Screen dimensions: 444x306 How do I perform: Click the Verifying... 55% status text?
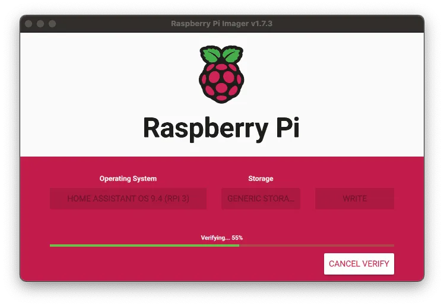222,238
